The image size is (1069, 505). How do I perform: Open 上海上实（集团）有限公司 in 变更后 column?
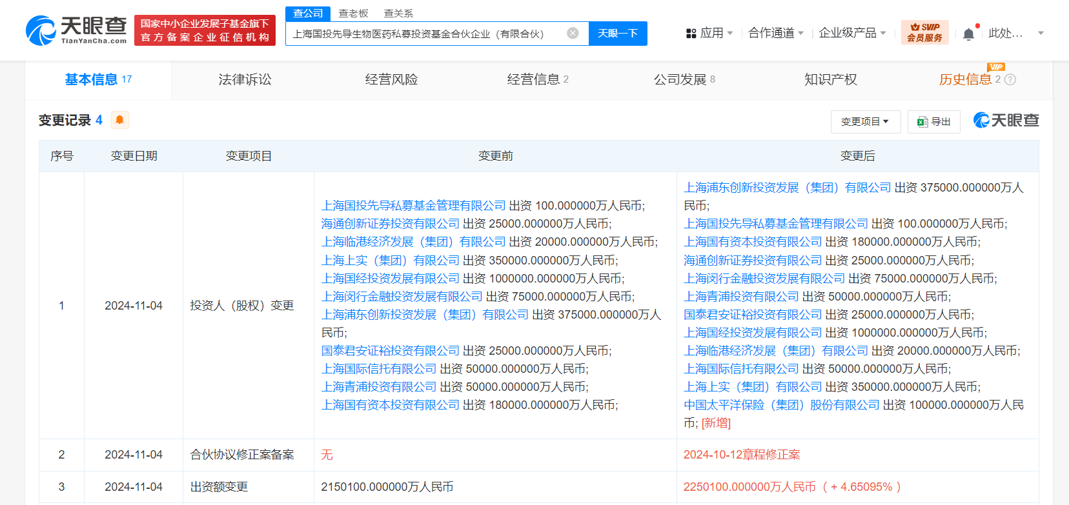click(753, 387)
